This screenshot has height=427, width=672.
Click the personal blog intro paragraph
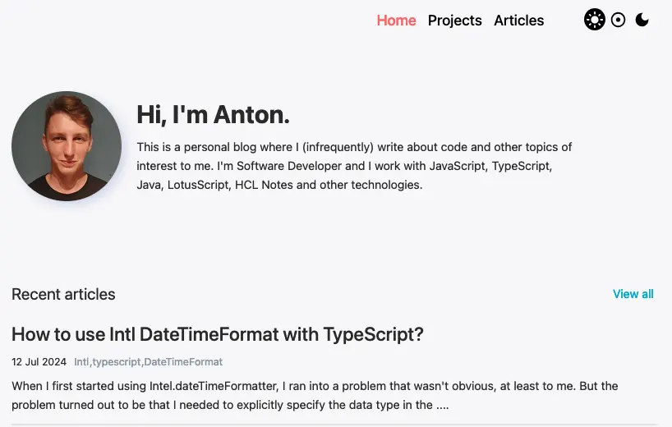pos(354,166)
